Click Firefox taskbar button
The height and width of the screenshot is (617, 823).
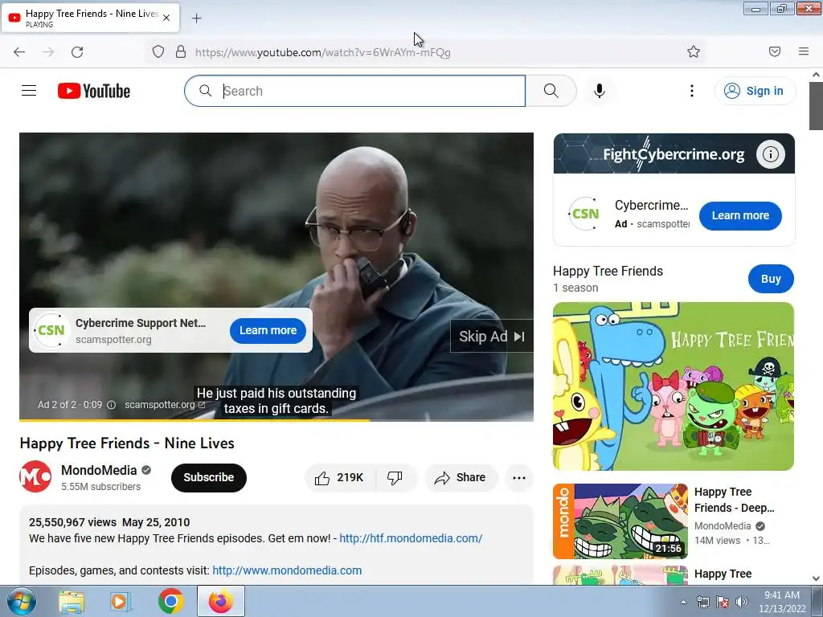(x=221, y=601)
